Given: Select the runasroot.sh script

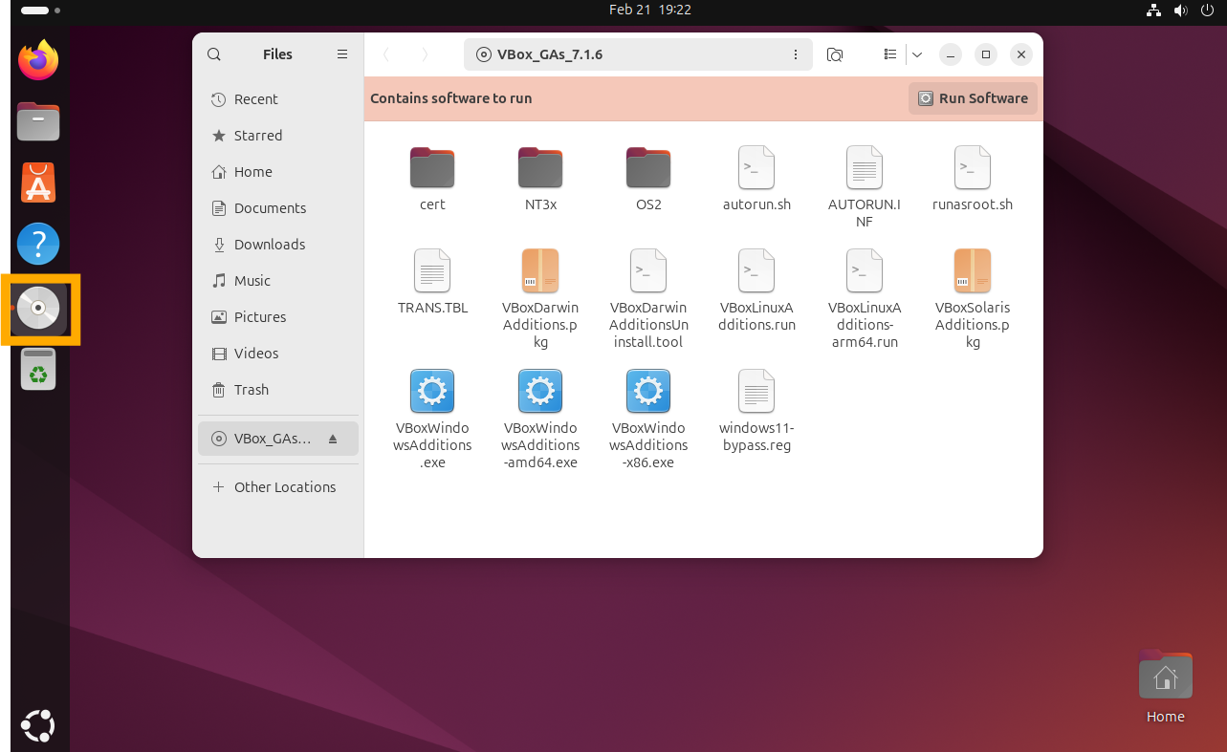Looking at the screenshot, I should [973, 179].
